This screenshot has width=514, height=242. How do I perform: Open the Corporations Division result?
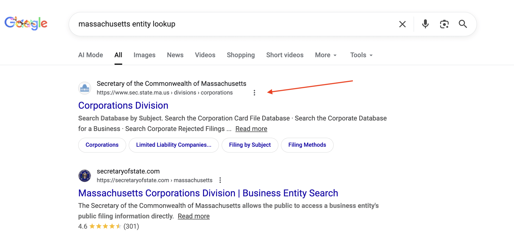tap(123, 106)
